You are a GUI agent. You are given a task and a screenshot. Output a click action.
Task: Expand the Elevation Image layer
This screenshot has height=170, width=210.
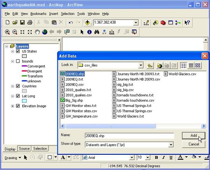(x=13, y=106)
